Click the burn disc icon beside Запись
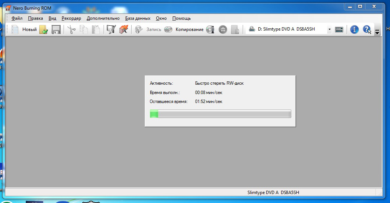Image resolution: width=390 pixels, height=203 pixels. (x=139, y=29)
